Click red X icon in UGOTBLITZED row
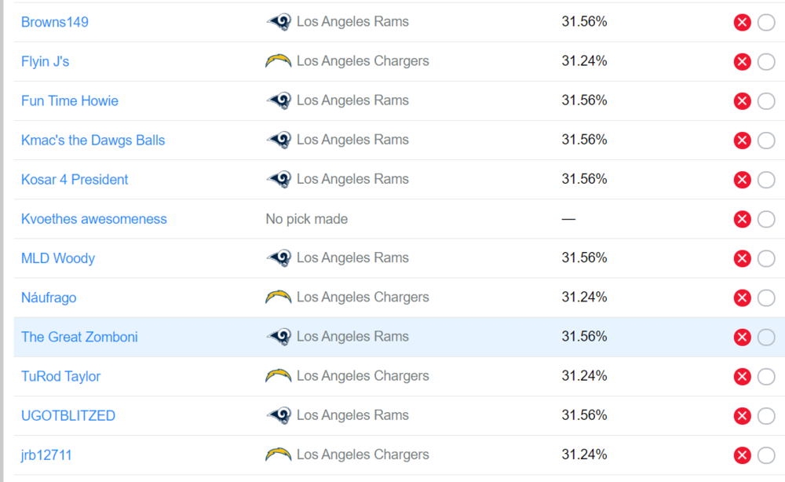 742,416
